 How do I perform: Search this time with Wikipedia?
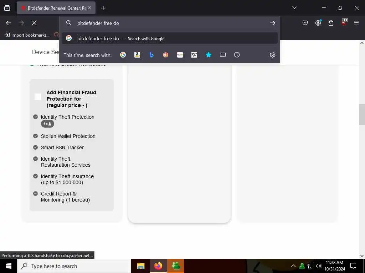[x=194, y=55]
